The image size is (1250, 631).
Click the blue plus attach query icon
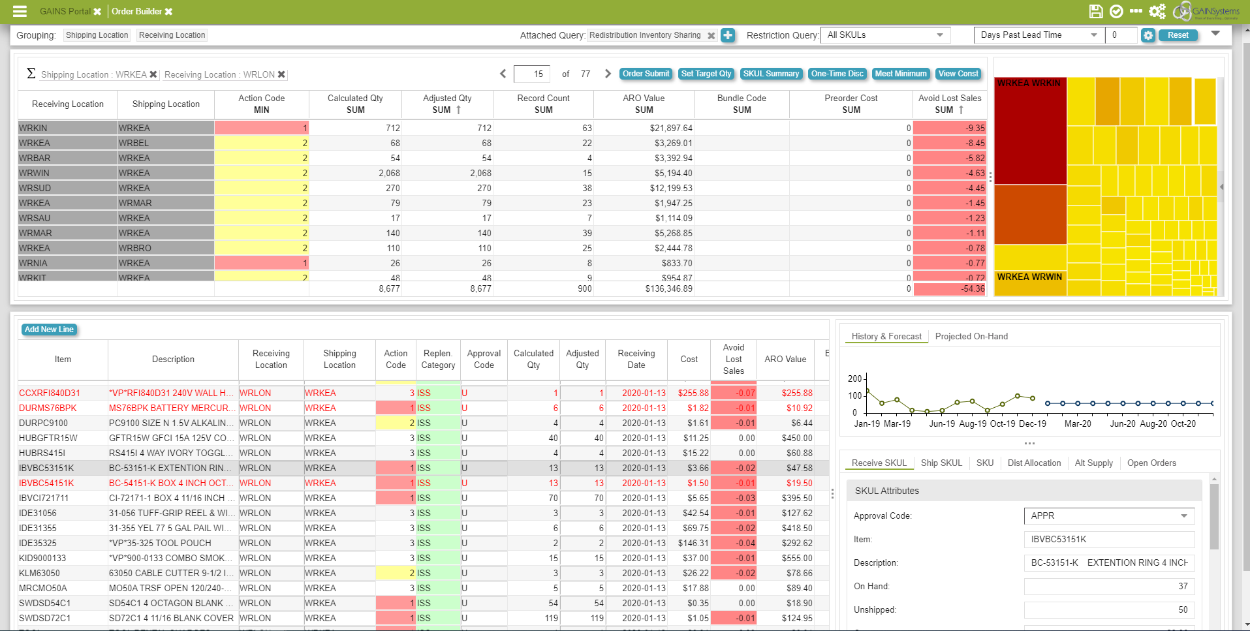click(728, 35)
